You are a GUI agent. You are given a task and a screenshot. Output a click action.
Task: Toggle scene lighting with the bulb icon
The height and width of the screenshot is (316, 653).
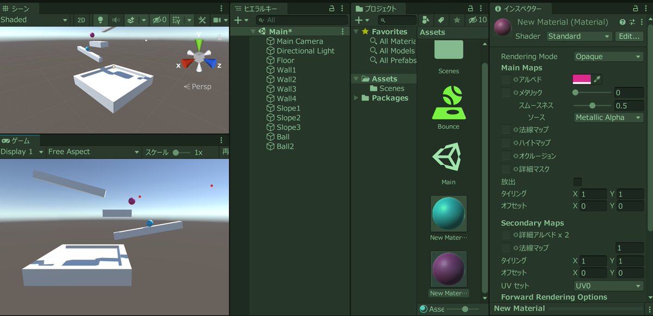(100, 20)
